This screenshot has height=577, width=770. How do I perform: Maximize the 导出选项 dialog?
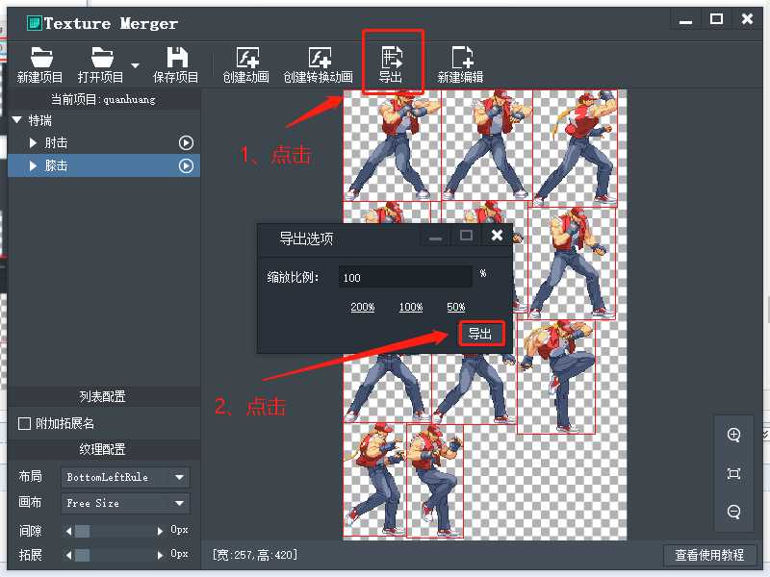click(466, 236)
